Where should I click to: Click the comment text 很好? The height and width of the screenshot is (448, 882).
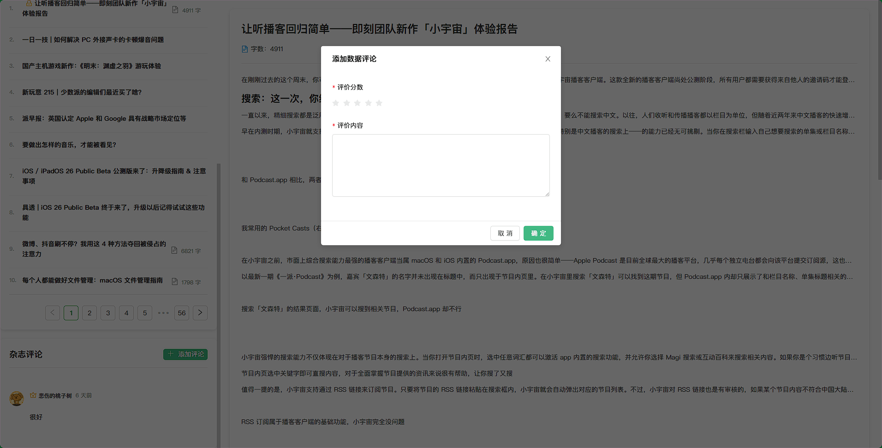coord(36,417)
